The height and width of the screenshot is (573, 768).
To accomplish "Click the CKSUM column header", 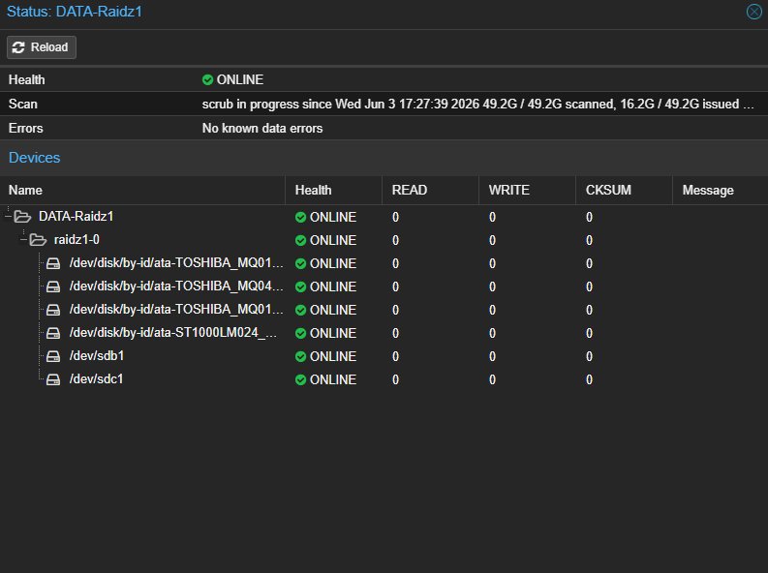I will (625, 190).
